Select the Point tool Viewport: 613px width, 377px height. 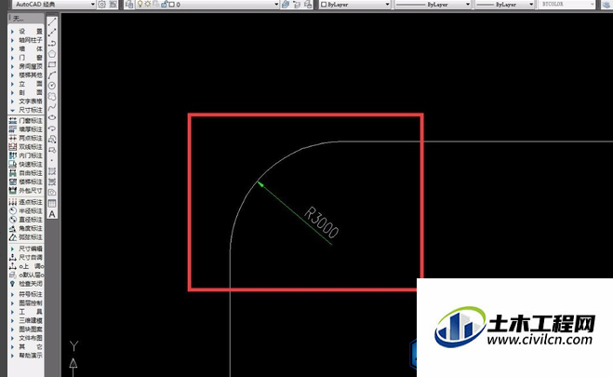pos(52,160)
